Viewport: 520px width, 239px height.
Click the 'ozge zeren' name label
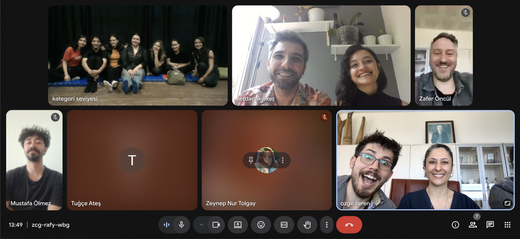[x=355, y=203]
